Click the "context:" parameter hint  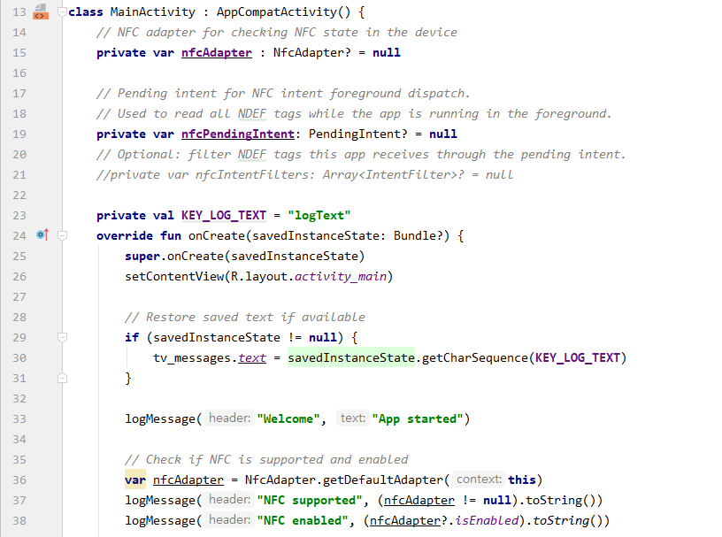coord(479,479)
